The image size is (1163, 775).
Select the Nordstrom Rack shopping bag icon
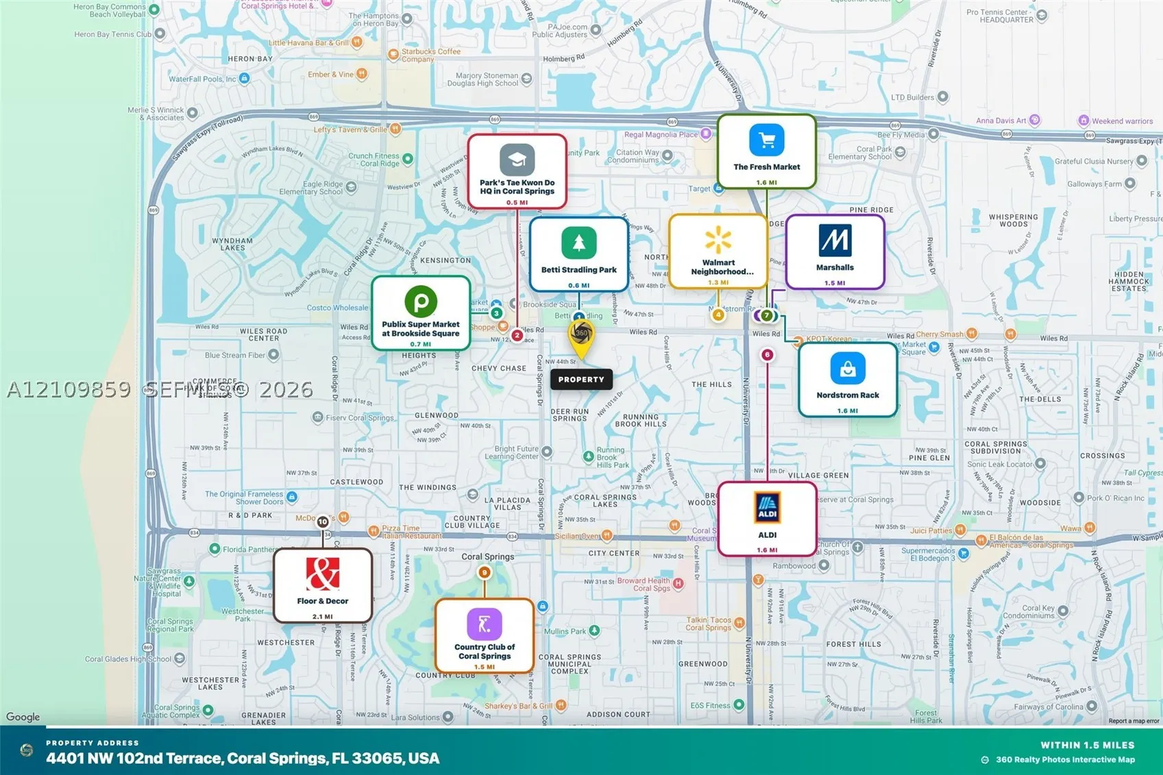848,369
